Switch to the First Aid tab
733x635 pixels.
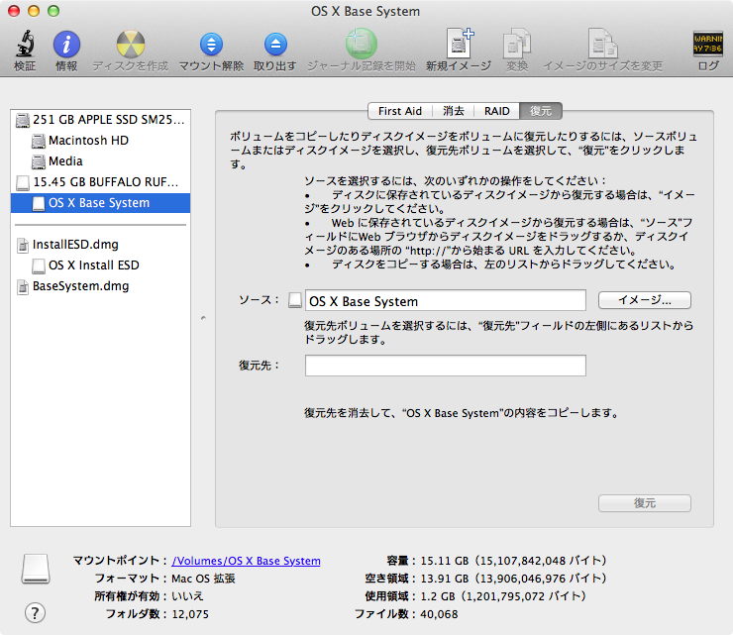coord(400,111)
